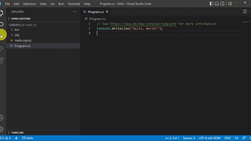Close the Program.cs editor tab

107,12
